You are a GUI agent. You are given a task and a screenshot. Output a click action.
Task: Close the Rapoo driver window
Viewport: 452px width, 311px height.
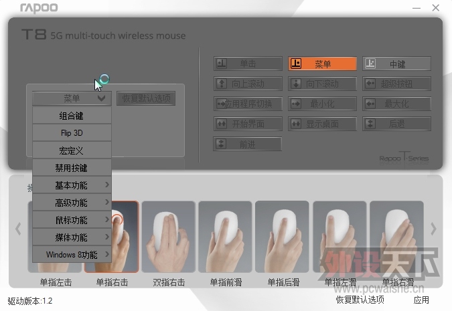(435, 8)
